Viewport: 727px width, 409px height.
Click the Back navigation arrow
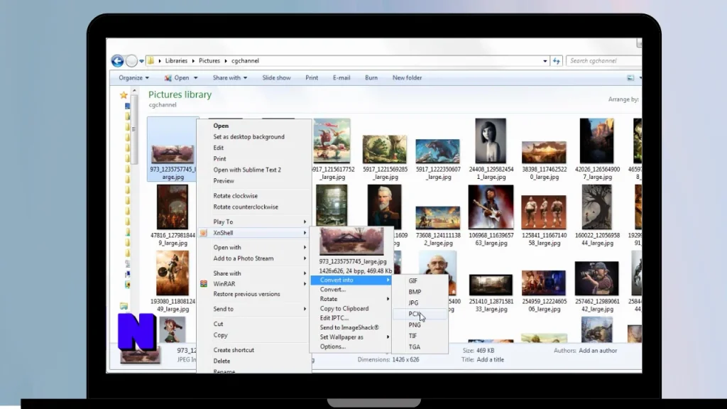pyautogui.click(x=117, y=61)
